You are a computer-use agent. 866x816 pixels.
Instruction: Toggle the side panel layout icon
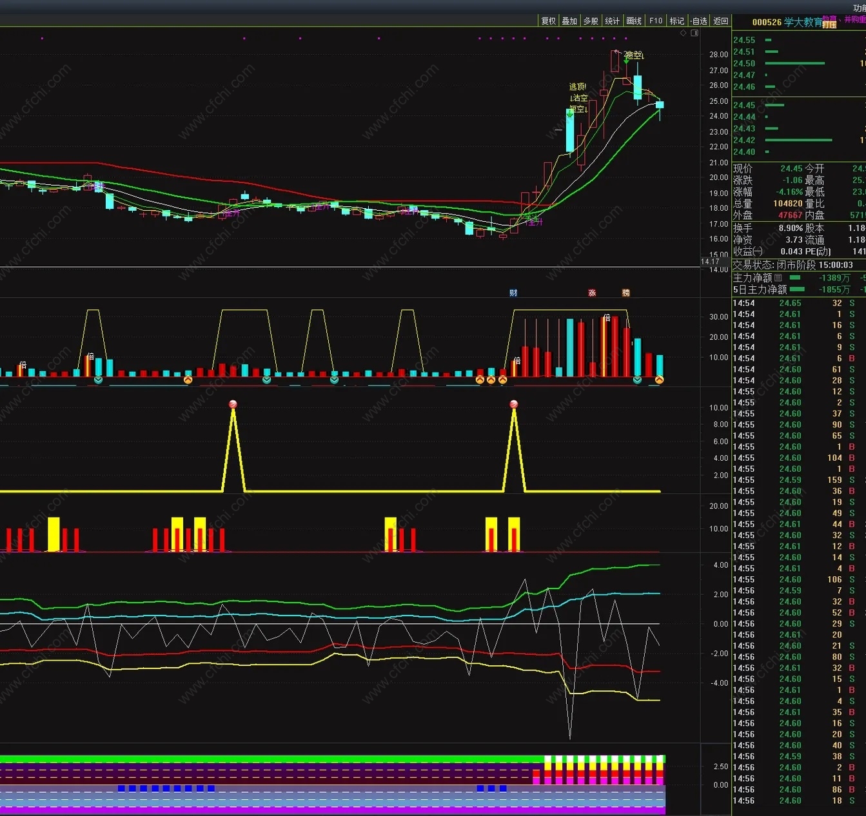(x=694, y=33)
